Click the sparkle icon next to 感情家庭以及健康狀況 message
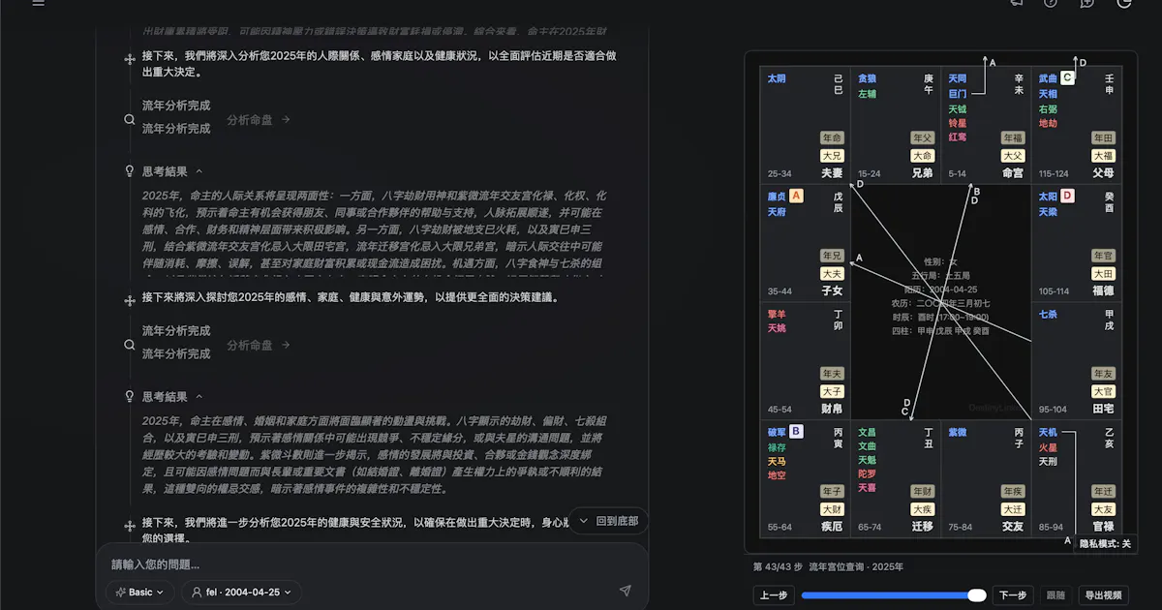This screenshot has height=610, width=1162. pyautogui.click(x=129, y=60)
